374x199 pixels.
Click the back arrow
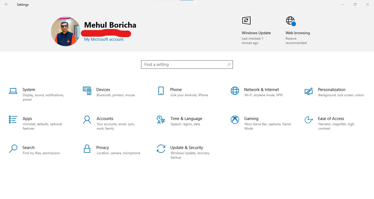tap(6, 4)
